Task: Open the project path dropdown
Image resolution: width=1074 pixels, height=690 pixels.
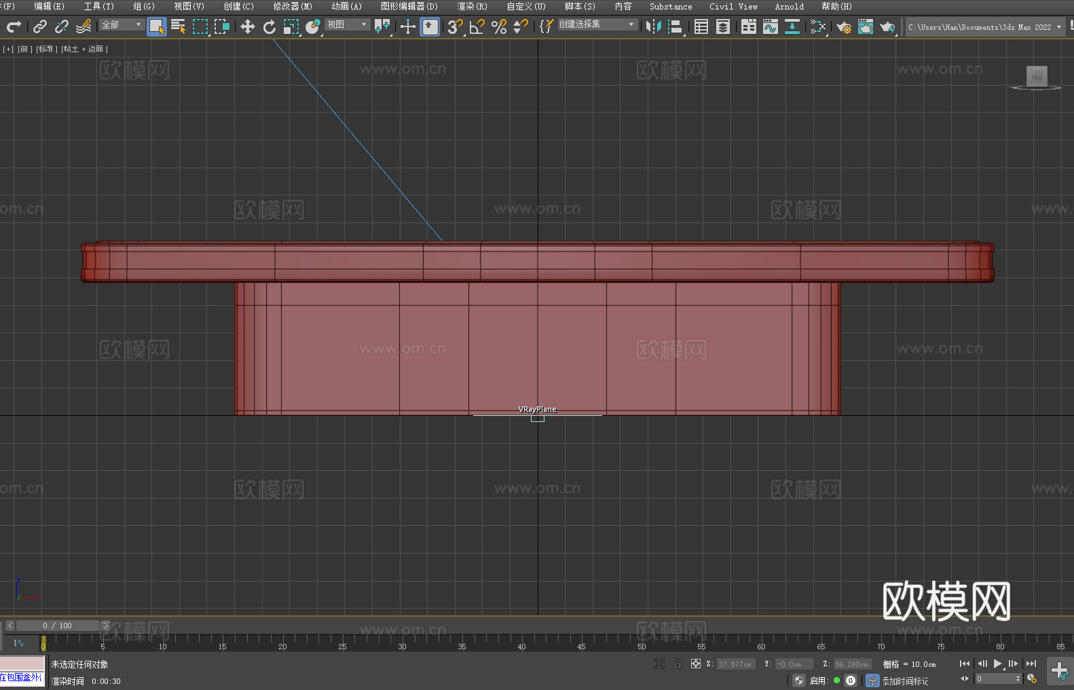Action: pos(984,27)
